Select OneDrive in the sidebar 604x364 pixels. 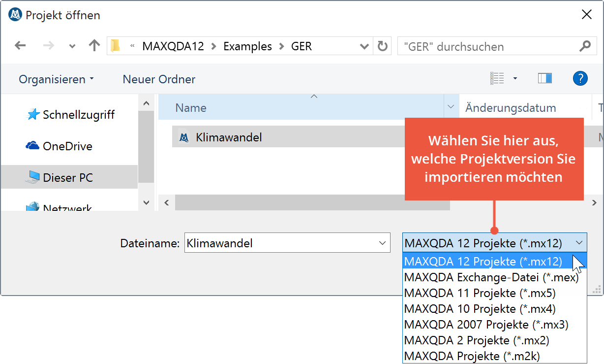67,146
